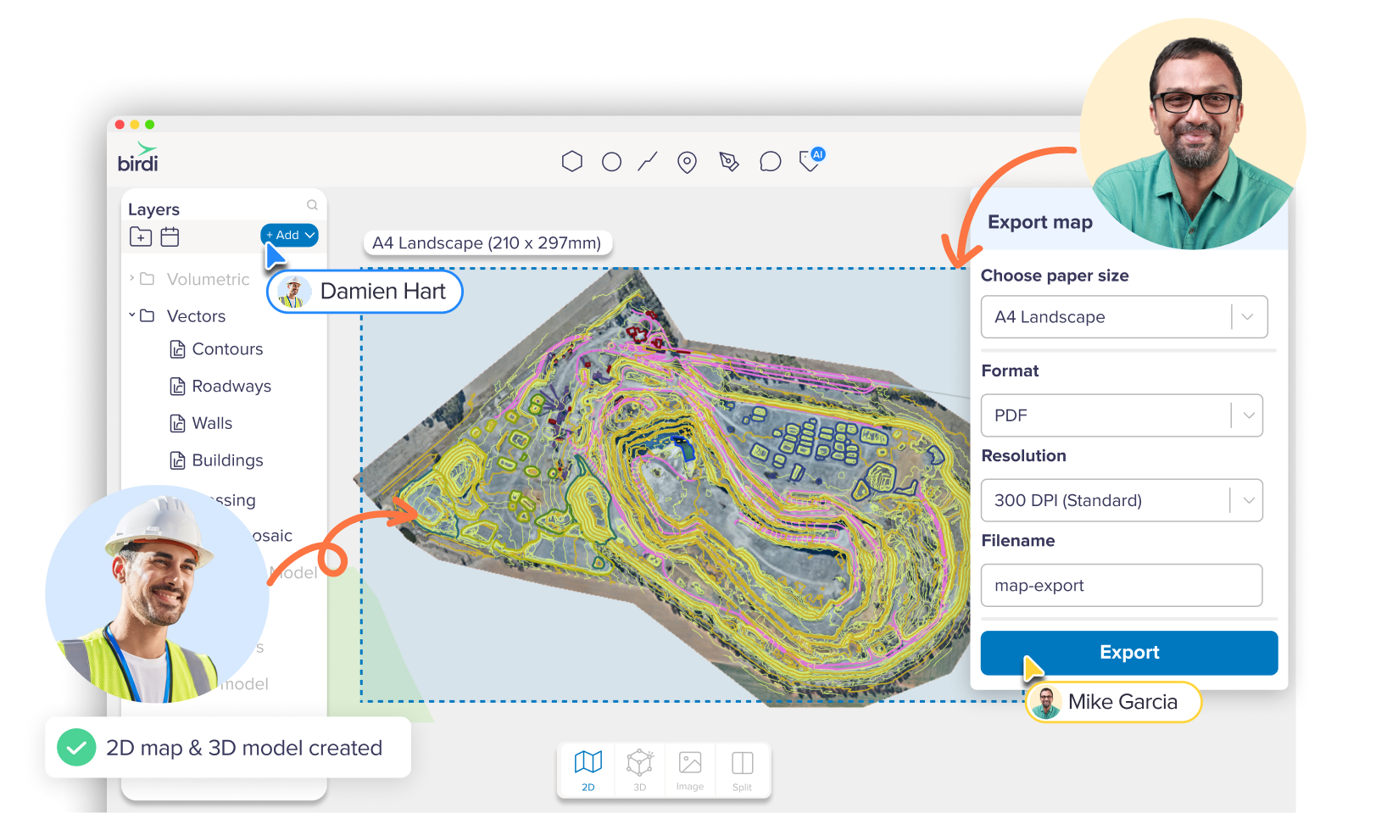Screen dimensions: 1398x813
Task: Collapse the Vectors layer group
Action: (132, 315)
